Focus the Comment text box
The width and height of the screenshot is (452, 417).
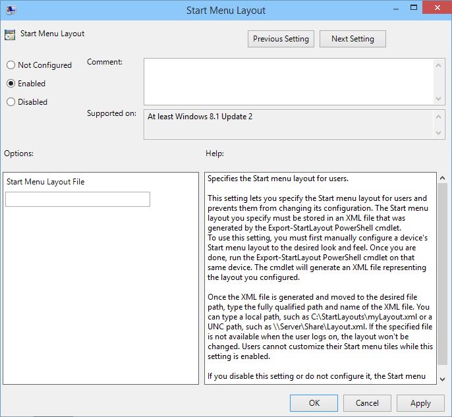[289, 81]
